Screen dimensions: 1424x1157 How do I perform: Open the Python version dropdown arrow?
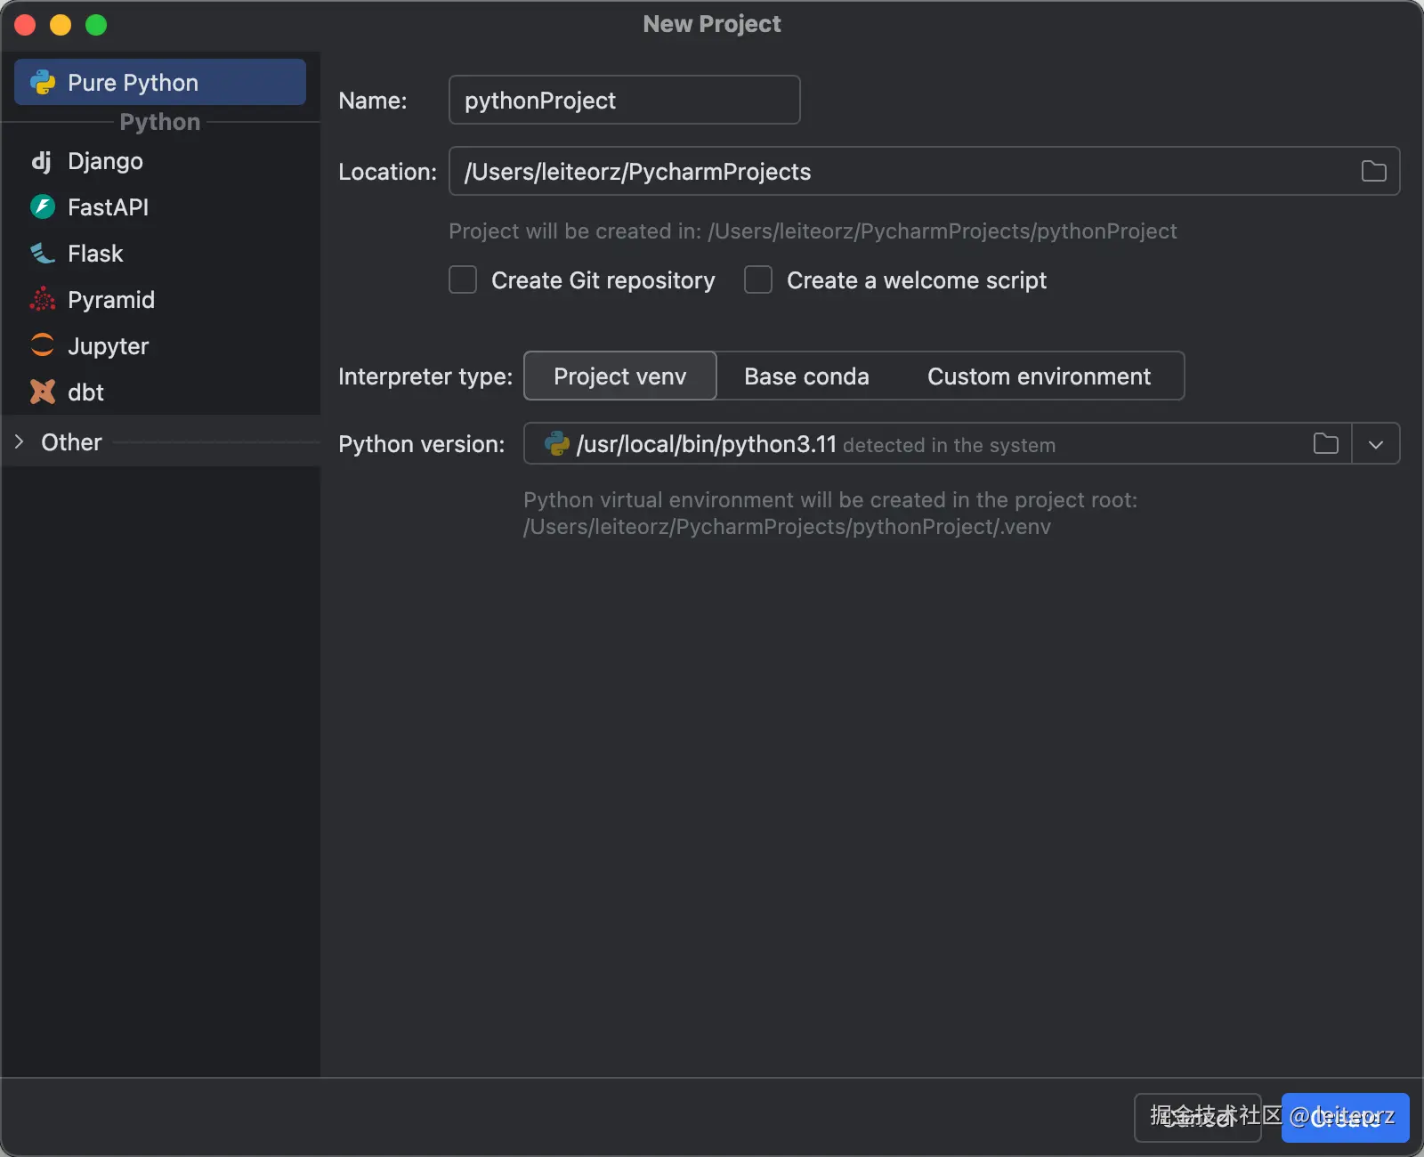[1375, 443]
